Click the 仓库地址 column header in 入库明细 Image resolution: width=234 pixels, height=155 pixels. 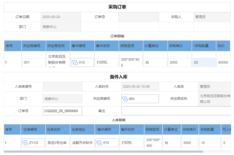(x=82, y=130)
